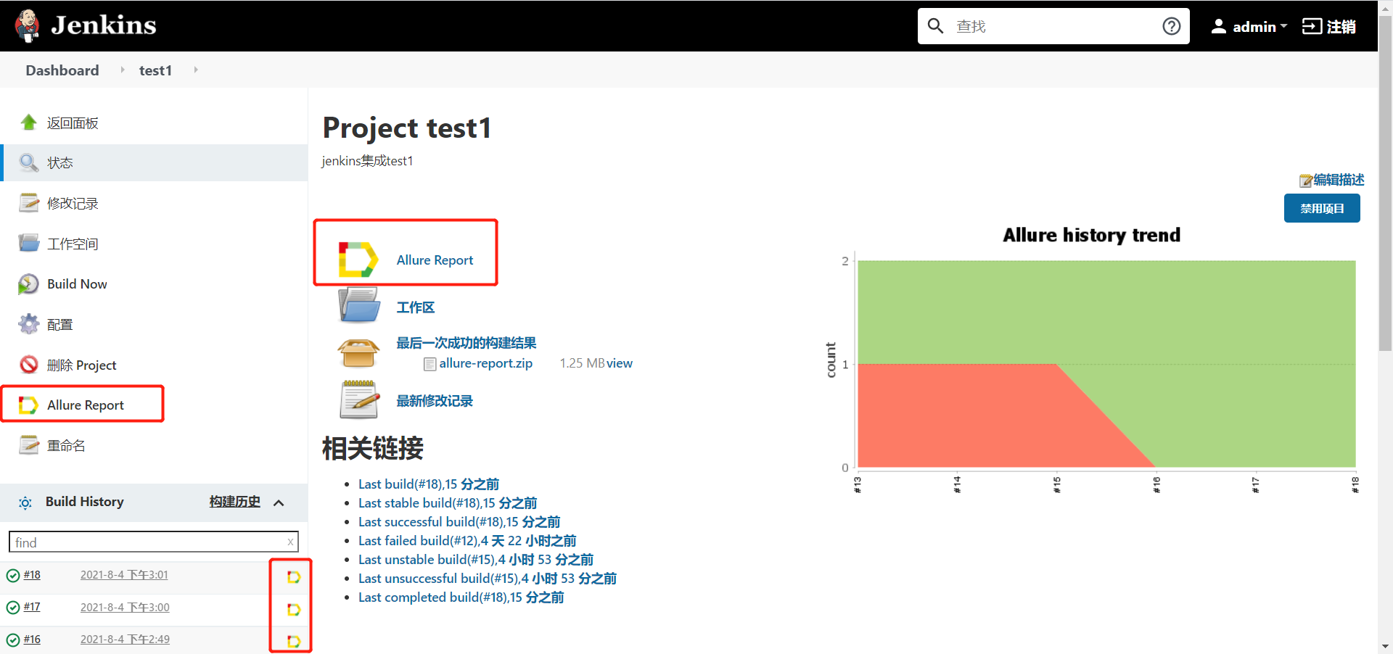Screen dimensions: 1393x654
Task: Click the Build History sun icon
Action: [25, 502]
